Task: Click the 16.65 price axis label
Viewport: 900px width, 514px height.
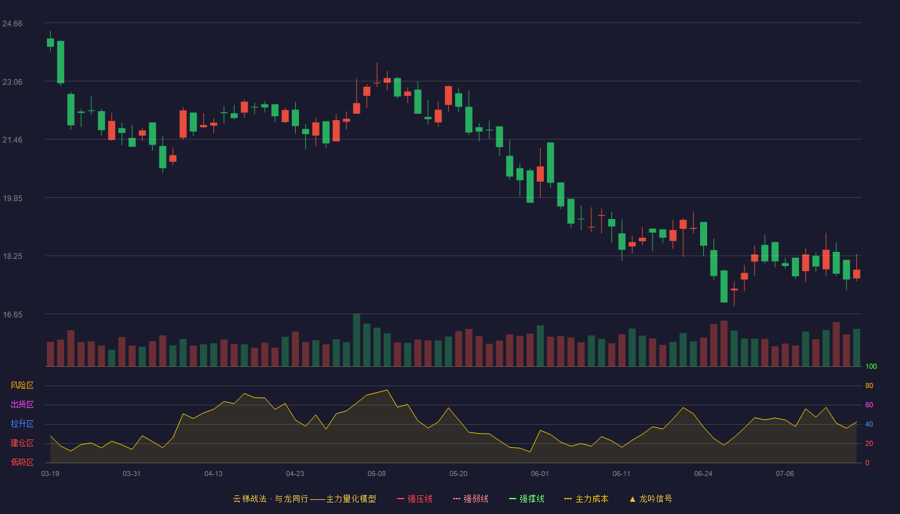Action: coord(12,315)
